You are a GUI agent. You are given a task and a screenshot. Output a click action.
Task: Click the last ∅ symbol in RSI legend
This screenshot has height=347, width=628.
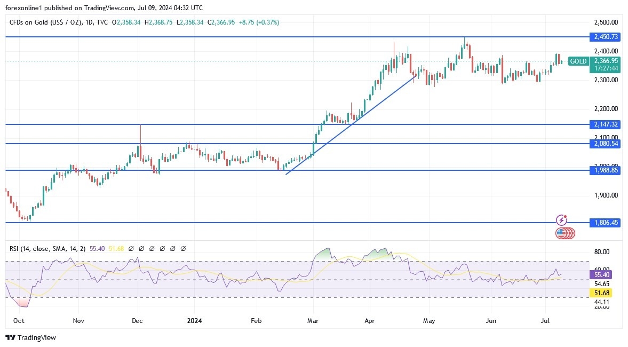183,249
